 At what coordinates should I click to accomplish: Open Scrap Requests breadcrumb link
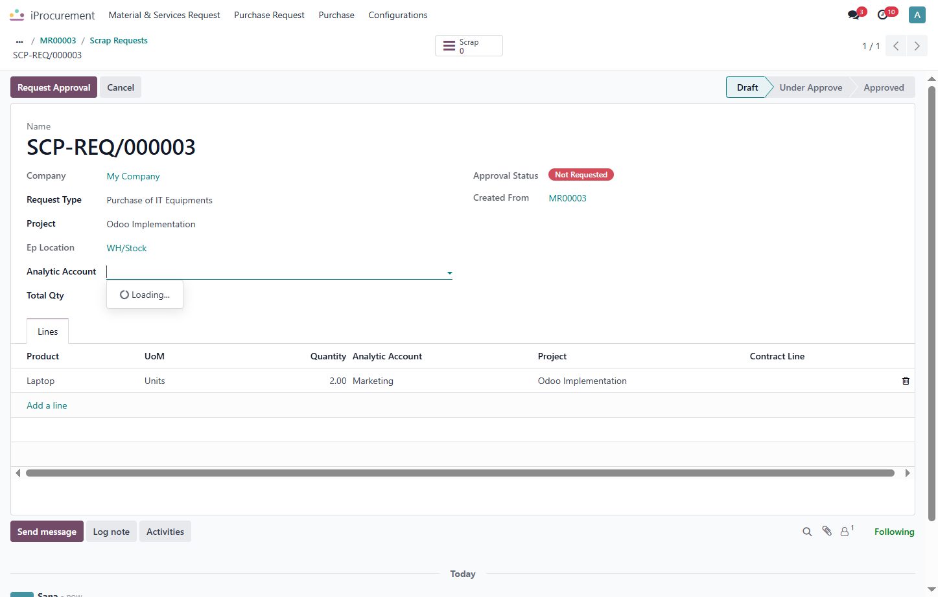119,40
